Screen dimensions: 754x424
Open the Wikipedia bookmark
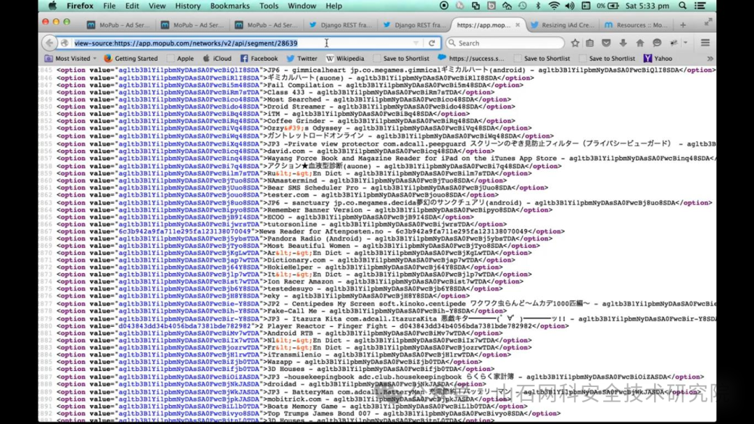(x=346, y=58)
